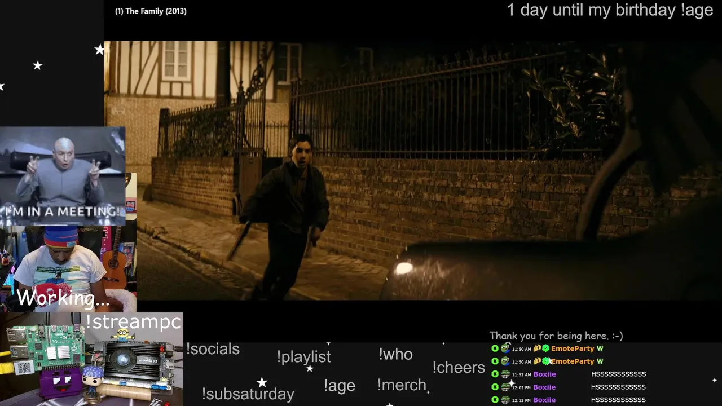The image size is (722, 406).
Task: Click the !playlist command text
Action: pos(303,356)
